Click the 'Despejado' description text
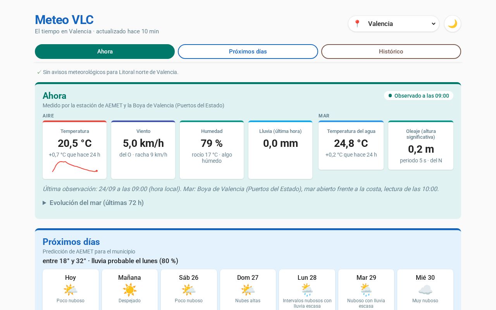496x310 pixels. (x=129, y=301)
